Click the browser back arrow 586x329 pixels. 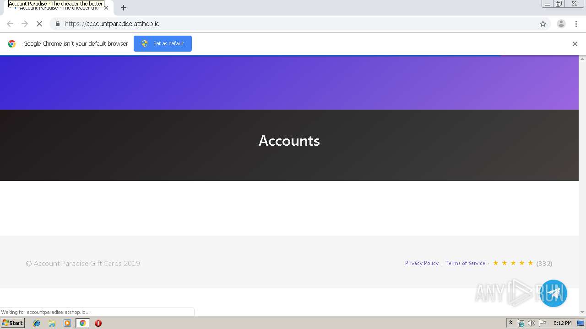click(x=10, y=24)
